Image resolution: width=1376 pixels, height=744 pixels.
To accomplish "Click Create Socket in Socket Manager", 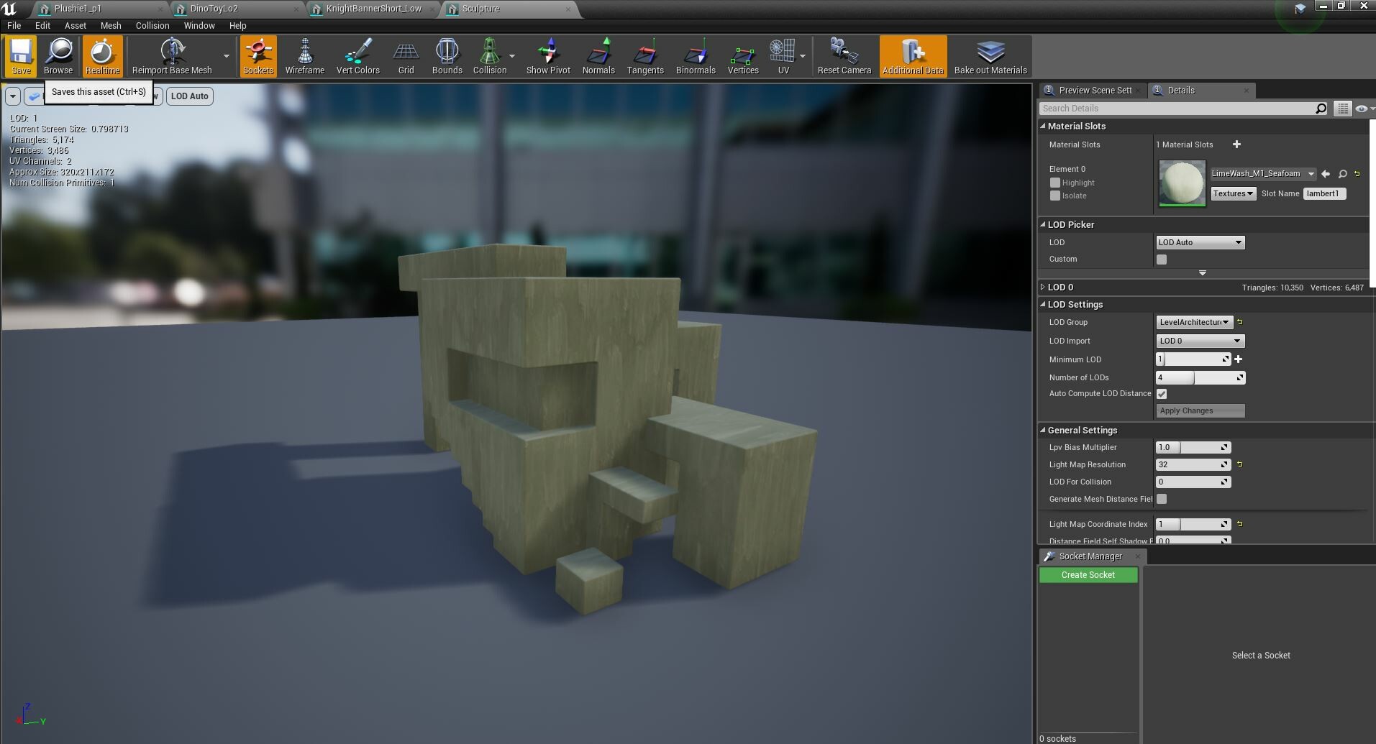I will pyautogui.click(x=1088, y=574).
